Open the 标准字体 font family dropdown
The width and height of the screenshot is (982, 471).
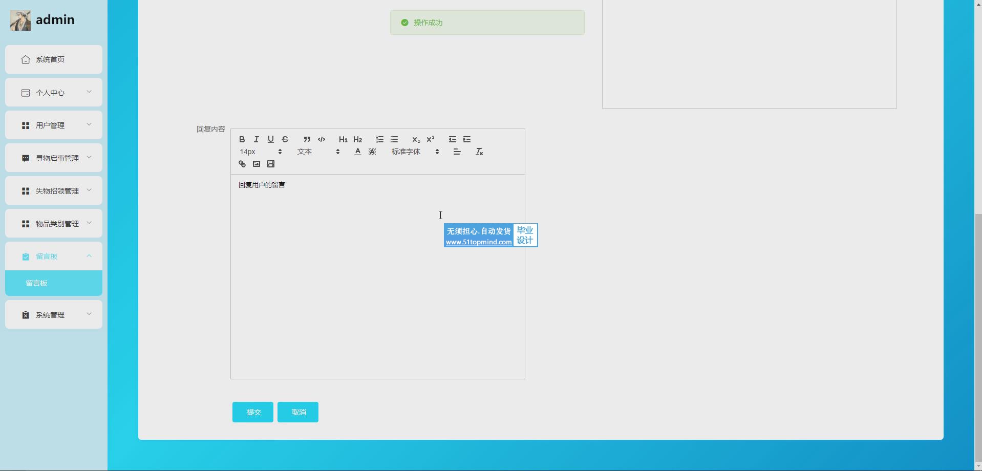(x=415, y=152)
